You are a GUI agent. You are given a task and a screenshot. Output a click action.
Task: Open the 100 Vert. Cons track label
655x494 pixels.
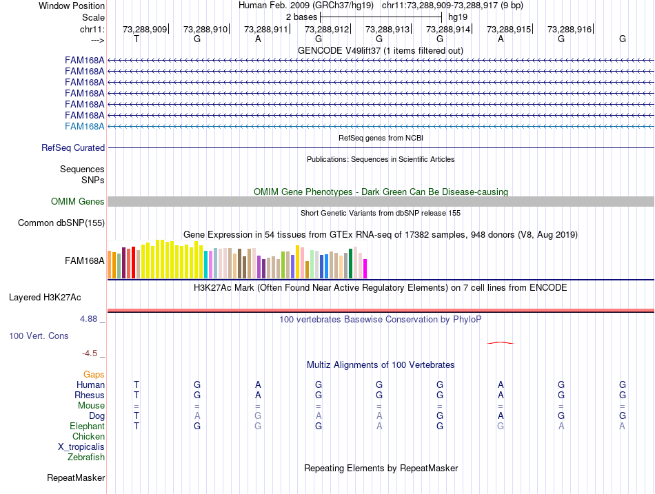click(x=39, y=336)
